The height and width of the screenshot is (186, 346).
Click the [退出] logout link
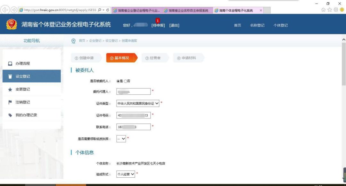click(x=174, y=25)
